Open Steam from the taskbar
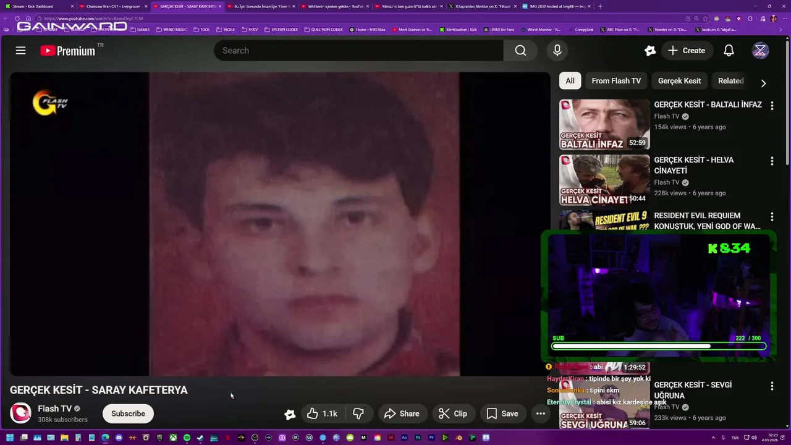This screenshot has height=445, width=791. click(x=200, y=438)
